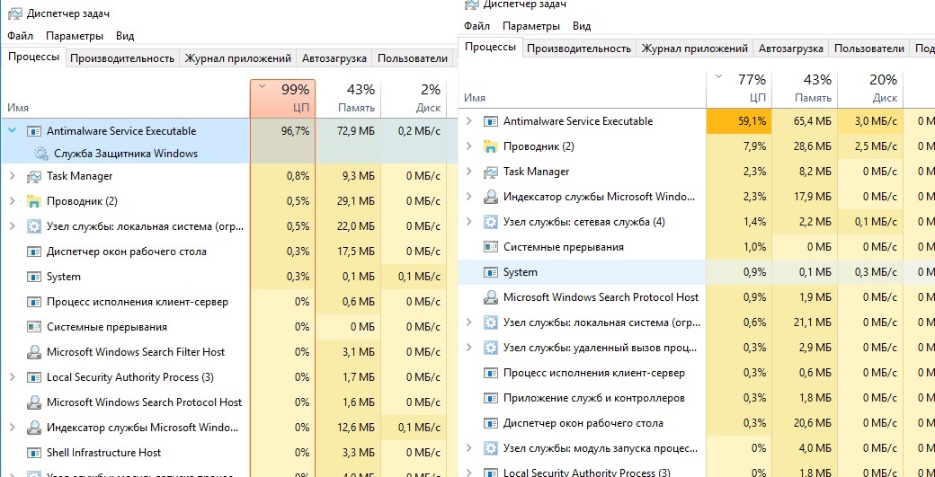Sort by Диск column showing 2%

click(x=414, y=98)
